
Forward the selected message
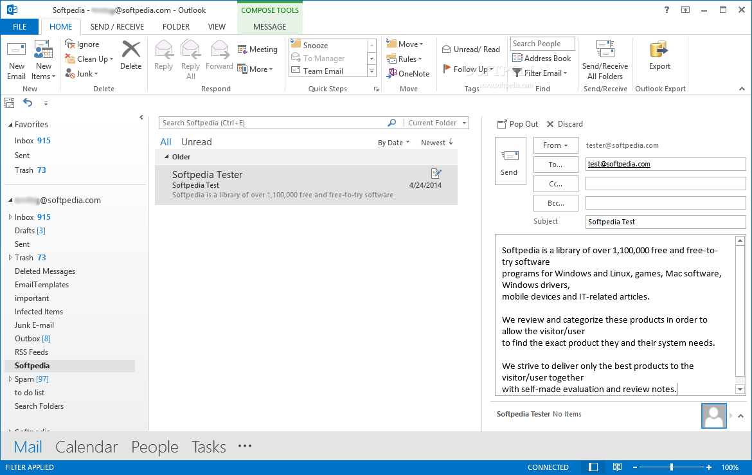[219, 56]
